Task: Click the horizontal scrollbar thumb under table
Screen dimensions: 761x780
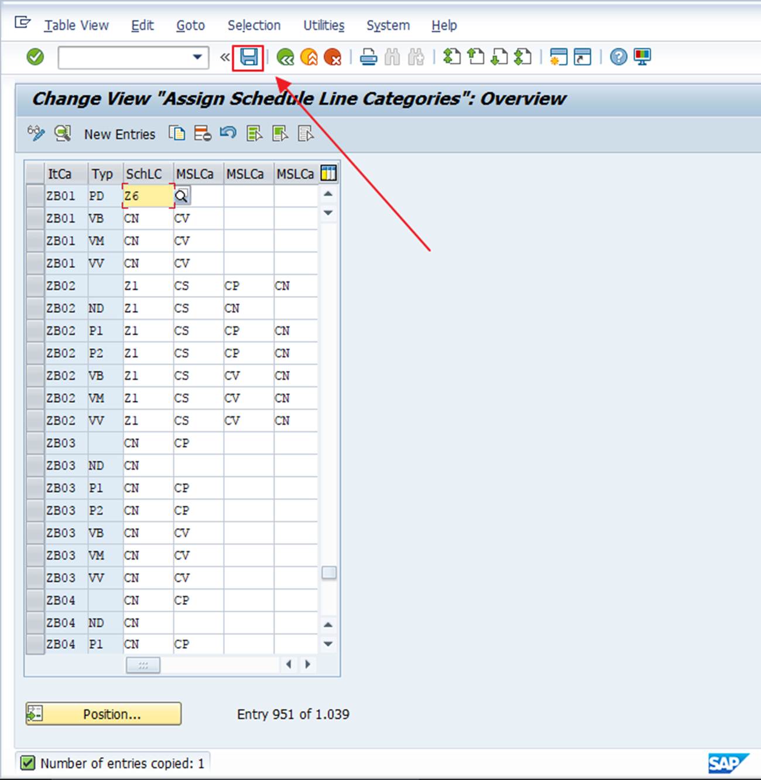Action: [x=143, y=665]
